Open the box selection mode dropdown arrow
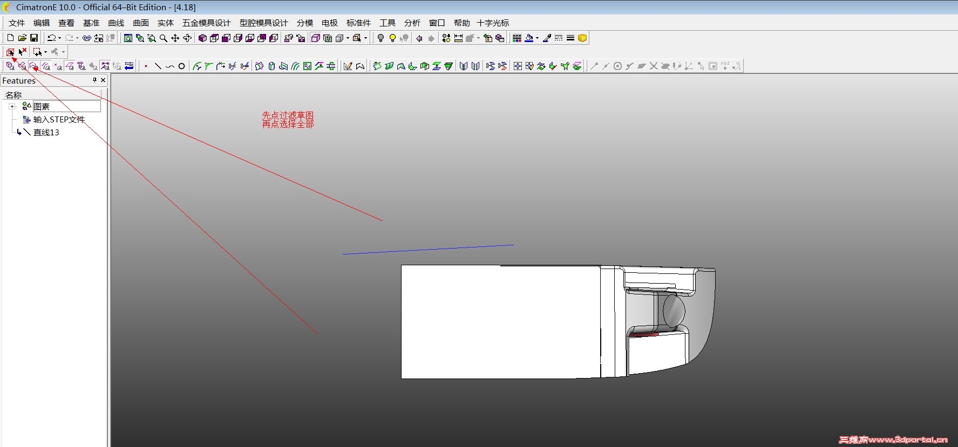The height and width of the screenshot is (447, 958). [45, 52]
